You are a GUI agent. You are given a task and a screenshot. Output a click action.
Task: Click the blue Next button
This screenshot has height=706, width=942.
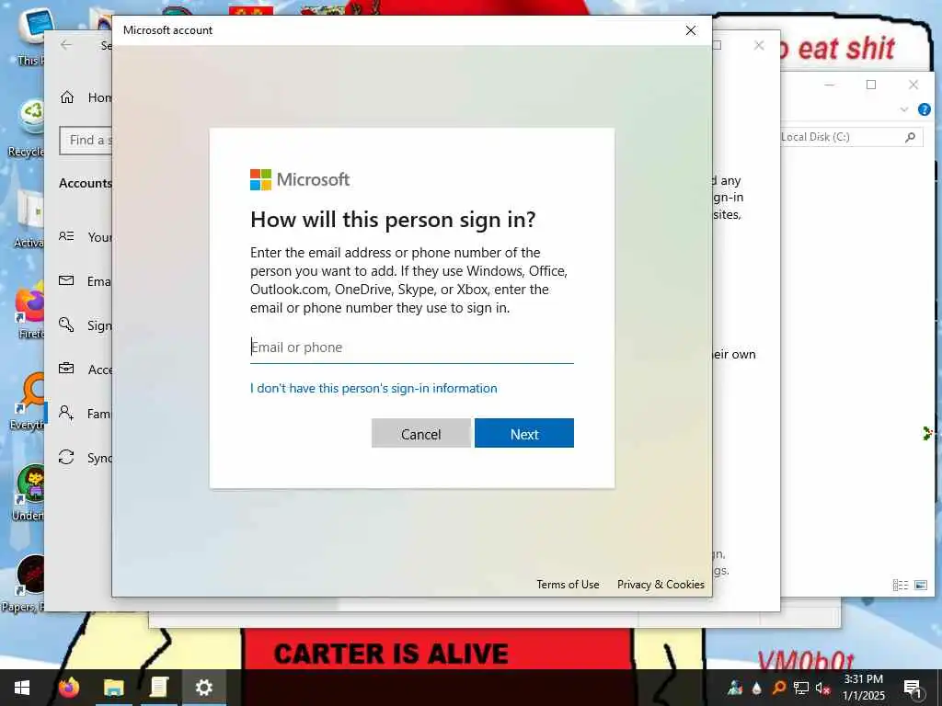(523, 434)
